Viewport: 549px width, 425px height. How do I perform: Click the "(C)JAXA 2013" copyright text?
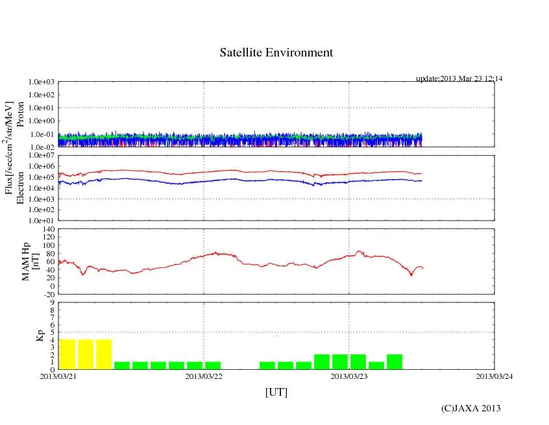tap(471, 408)
